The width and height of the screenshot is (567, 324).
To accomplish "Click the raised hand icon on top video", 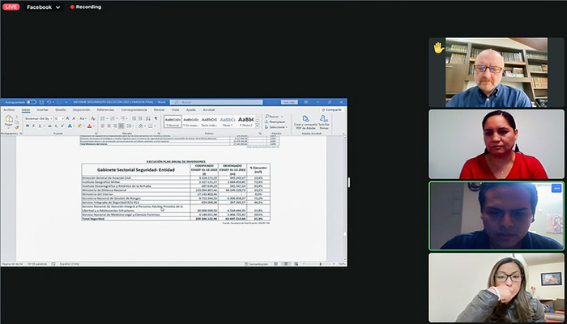I will point(438,48).
